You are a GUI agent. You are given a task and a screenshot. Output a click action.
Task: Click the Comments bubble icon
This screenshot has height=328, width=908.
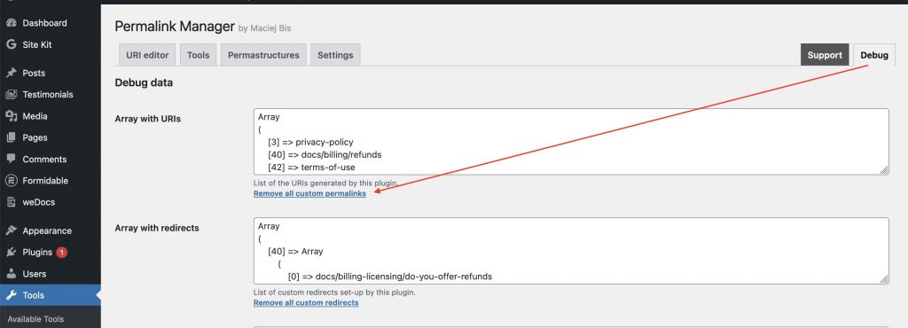(11, 159)
